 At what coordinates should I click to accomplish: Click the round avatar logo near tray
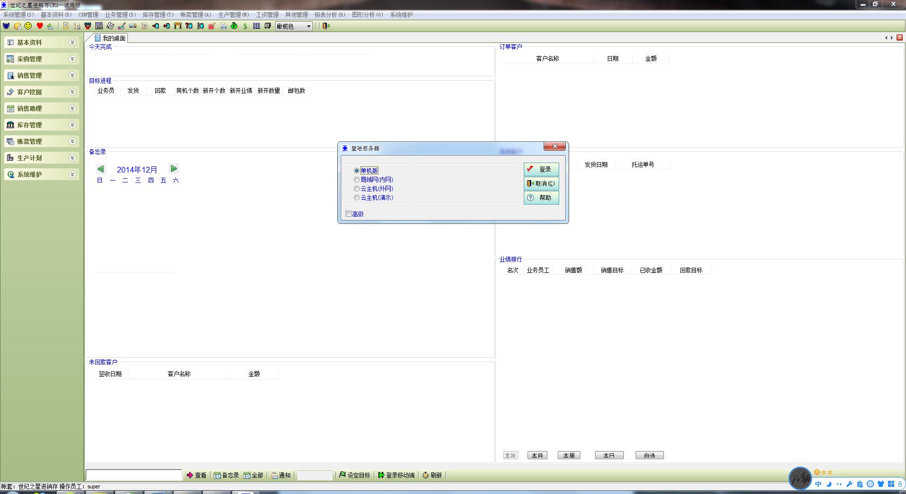coord(800,478)
